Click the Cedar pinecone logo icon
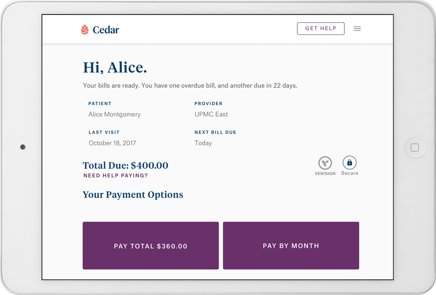Image resolution: width=436 pixels, height=295 pixels. [85, 29]
